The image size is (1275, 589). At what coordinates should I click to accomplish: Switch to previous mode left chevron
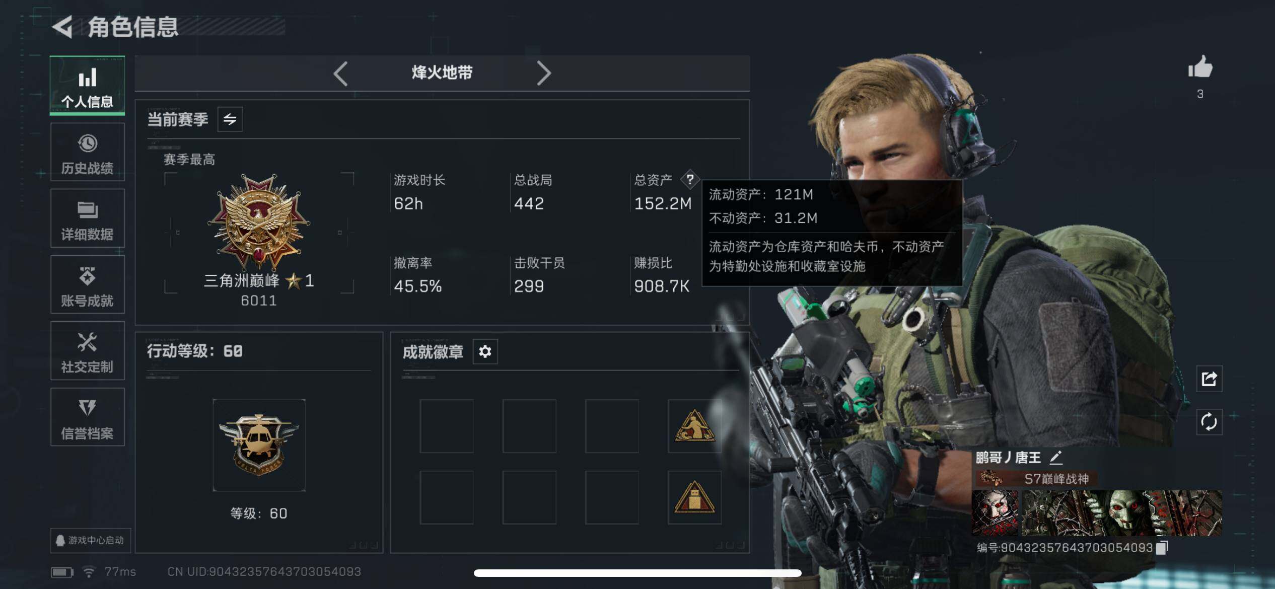point(341,73)
